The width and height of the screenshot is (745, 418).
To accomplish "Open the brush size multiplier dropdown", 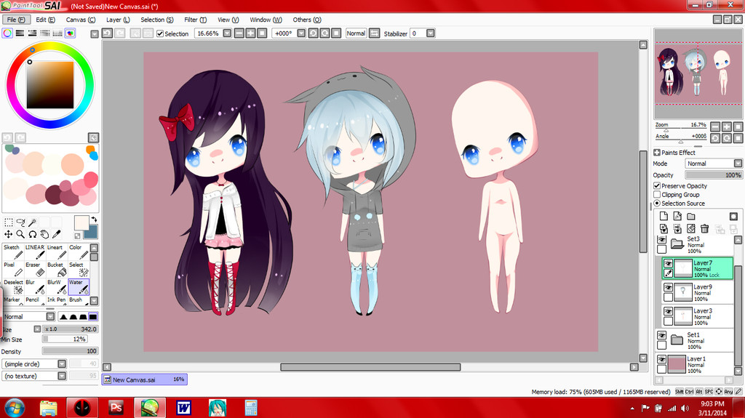I will pyautogui.click(x=37, y=329).
